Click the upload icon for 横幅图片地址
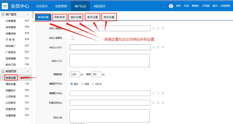Viewport: 233px width, 124px height. (153, 93)
